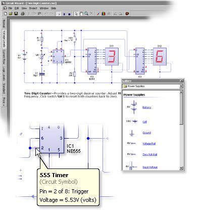Open the Window menu
Screen dimensions: 197x210
(44, 8)
